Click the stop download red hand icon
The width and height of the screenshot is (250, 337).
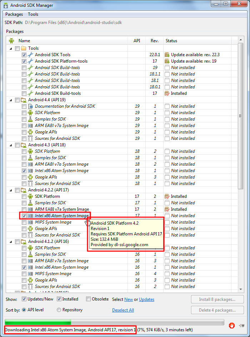(x=231, y=326)
